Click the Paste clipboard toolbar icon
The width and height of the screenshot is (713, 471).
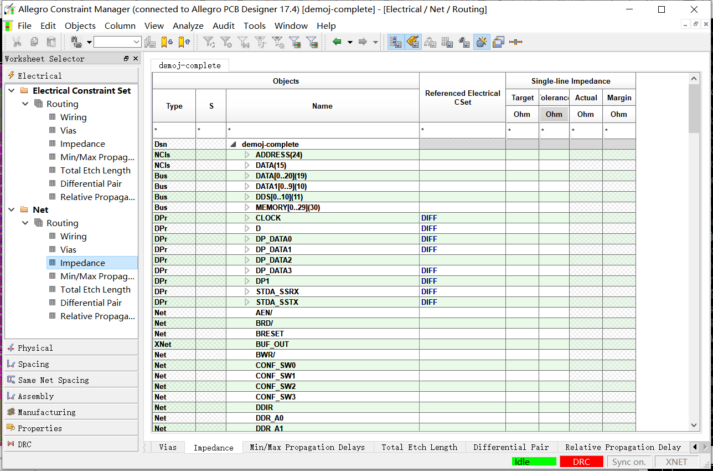[51, 42]
